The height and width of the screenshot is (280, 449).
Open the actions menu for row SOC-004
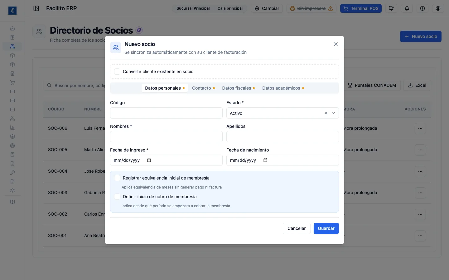420,171
